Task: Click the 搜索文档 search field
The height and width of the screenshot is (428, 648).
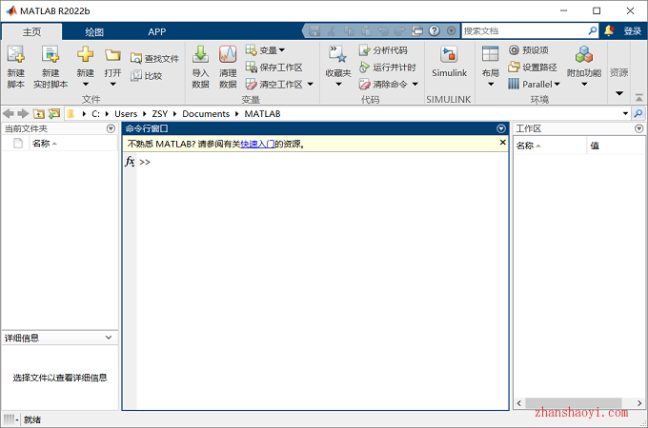Action: [x=524, y=31]
